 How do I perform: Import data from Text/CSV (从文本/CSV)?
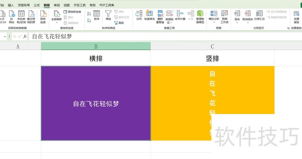[x=3, y=17]
